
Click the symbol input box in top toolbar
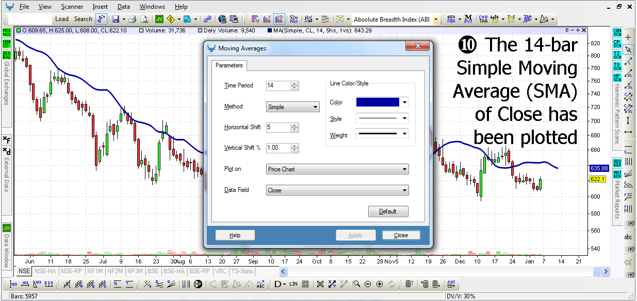pyautogui.click(x=30, y=19)
